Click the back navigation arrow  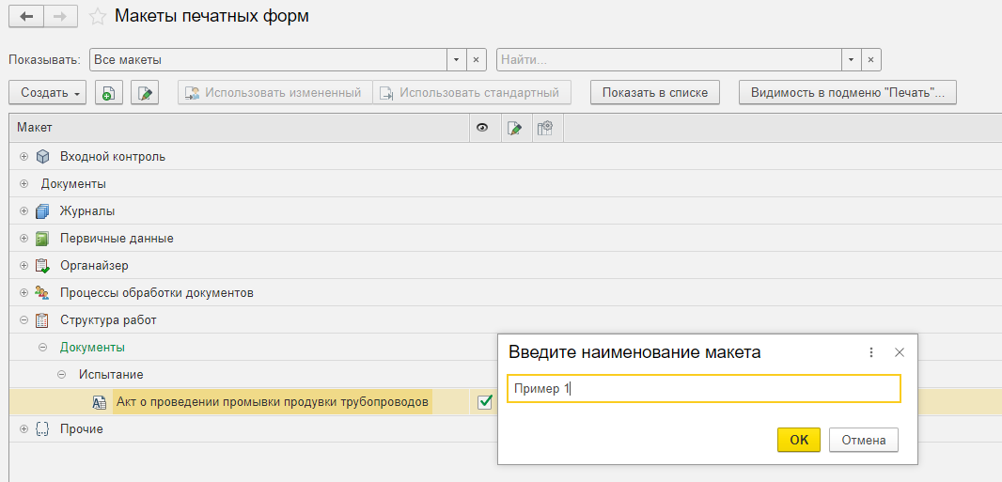click(26, 17)
